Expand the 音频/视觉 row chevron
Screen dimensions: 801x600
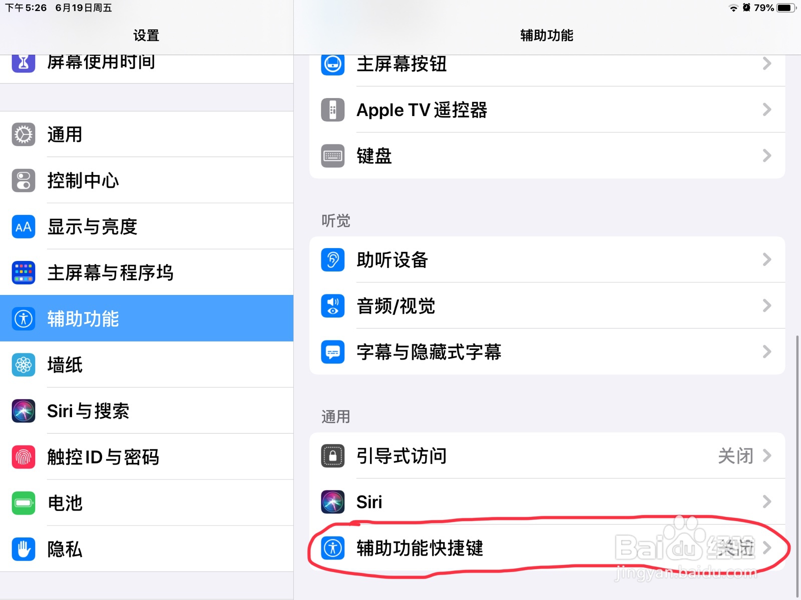(x=767, y=305)
